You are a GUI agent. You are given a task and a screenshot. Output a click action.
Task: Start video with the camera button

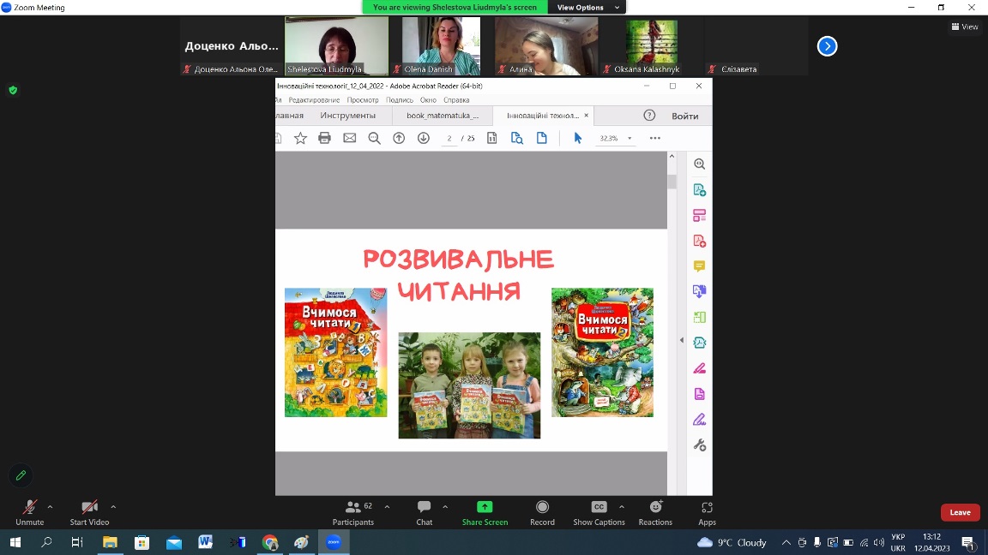coord(89,512)
